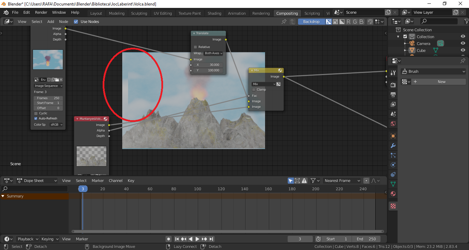This screenshot has height=250, width=469.
Task: Hide the Cube object in viewport
Action: 463,50
